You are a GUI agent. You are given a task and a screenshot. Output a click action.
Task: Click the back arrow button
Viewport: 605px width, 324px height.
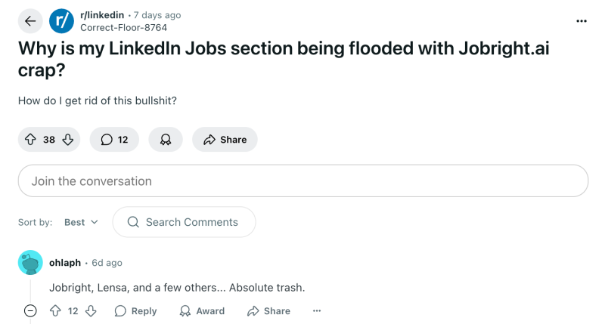coord(29,21)
